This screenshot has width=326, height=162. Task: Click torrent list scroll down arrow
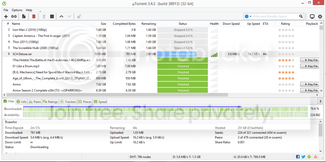pos(322,91)
